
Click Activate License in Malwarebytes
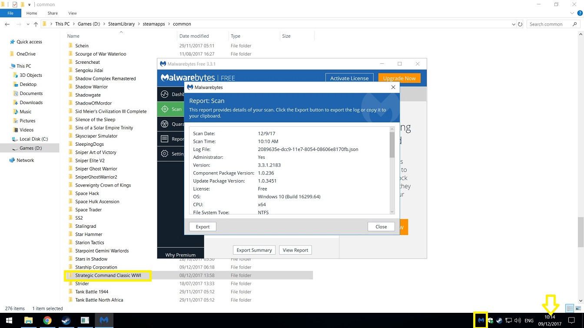point(349,78)
